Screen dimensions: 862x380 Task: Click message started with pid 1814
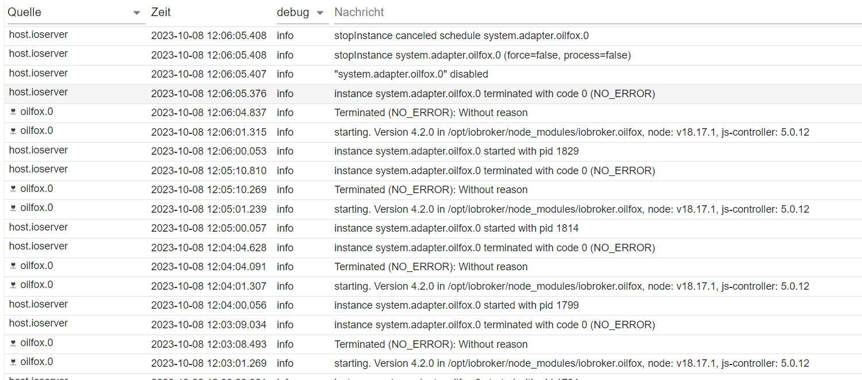(x=456, y=228)
